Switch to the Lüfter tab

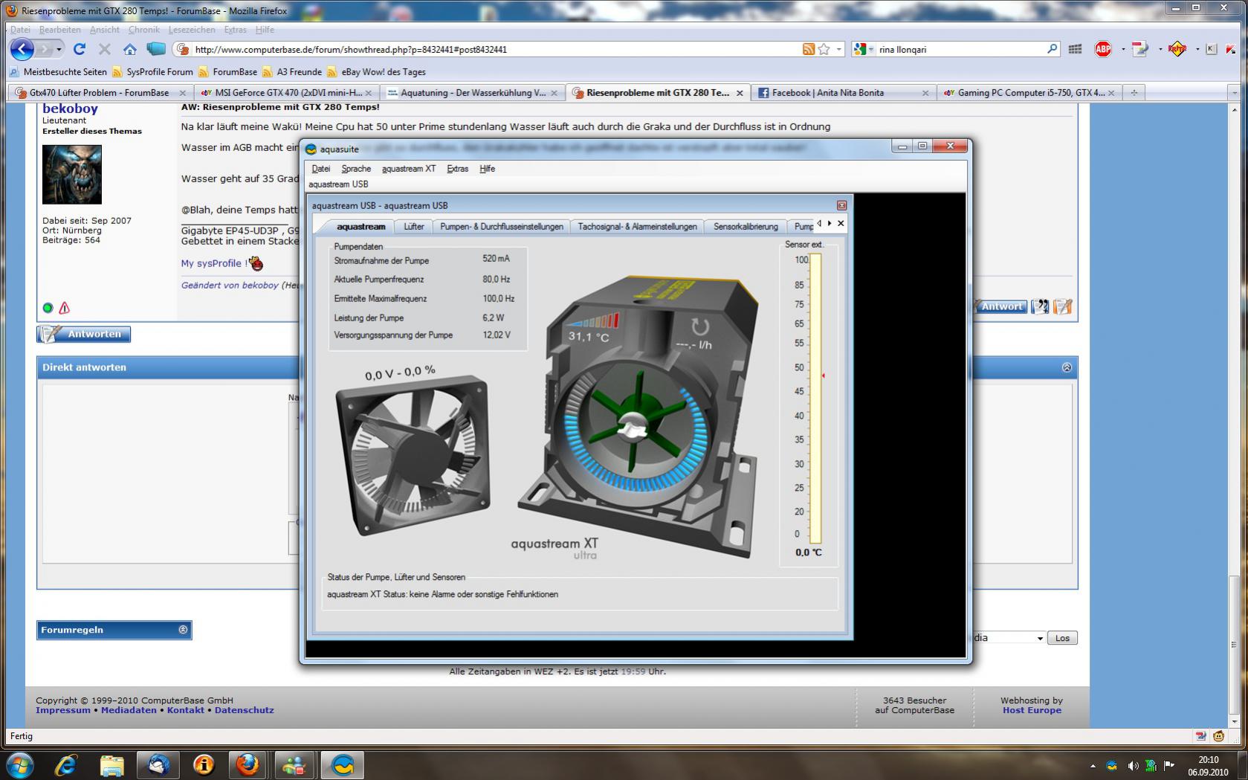click(414, 226)
